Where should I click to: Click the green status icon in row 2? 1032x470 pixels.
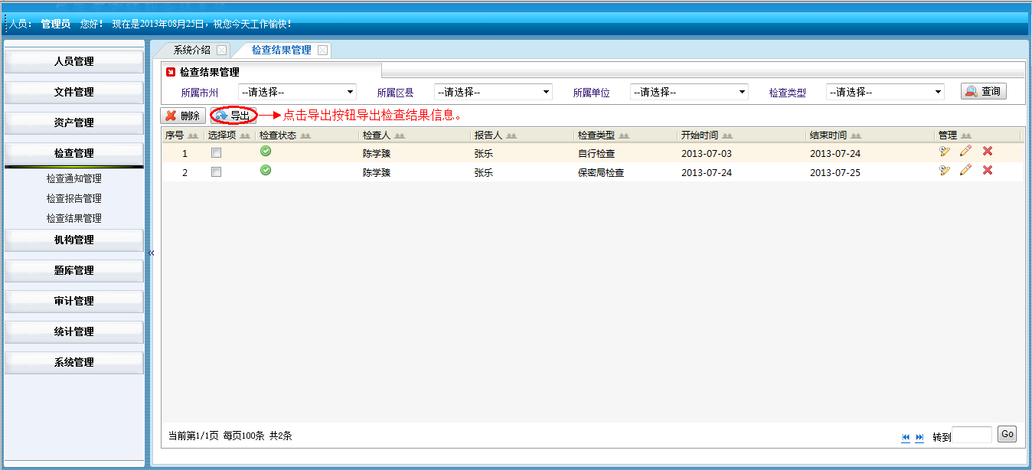click(266, 170)
